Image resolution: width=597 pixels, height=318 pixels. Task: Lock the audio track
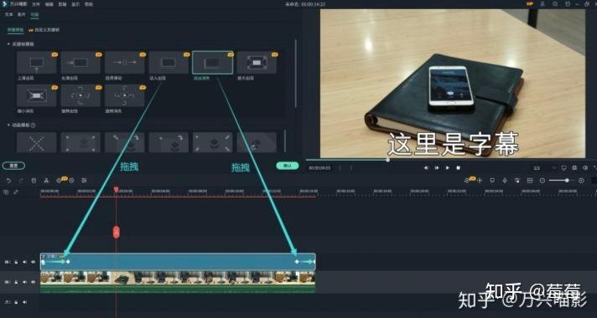tap(16, 302)
